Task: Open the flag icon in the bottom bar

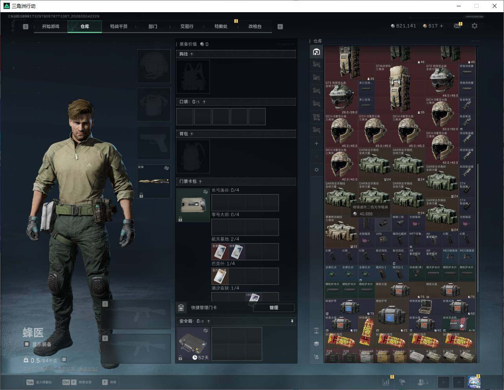Action: tap(402, 382)
